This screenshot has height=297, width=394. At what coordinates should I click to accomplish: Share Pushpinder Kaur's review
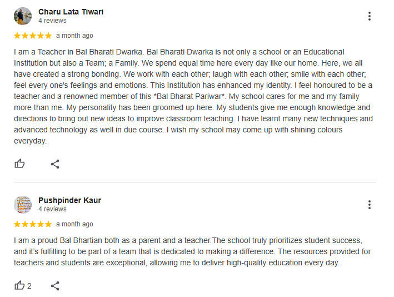(x=55, y=286)
